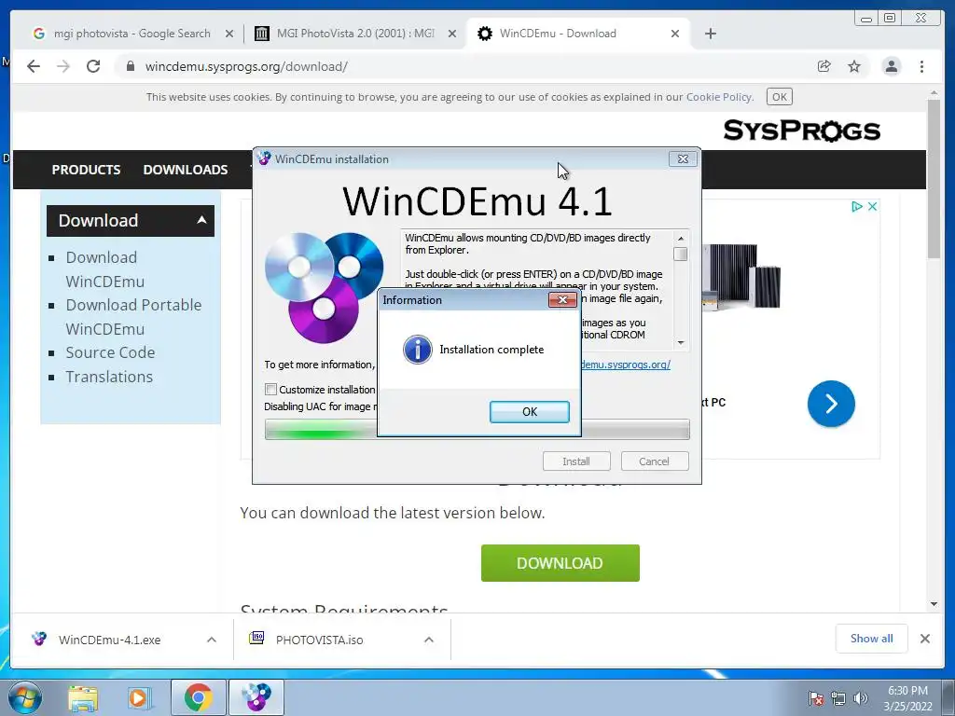The width and height of the screenshot is (955, 716).
Task: Close the Information dialog with red X
Action: [x=562, y=299]
